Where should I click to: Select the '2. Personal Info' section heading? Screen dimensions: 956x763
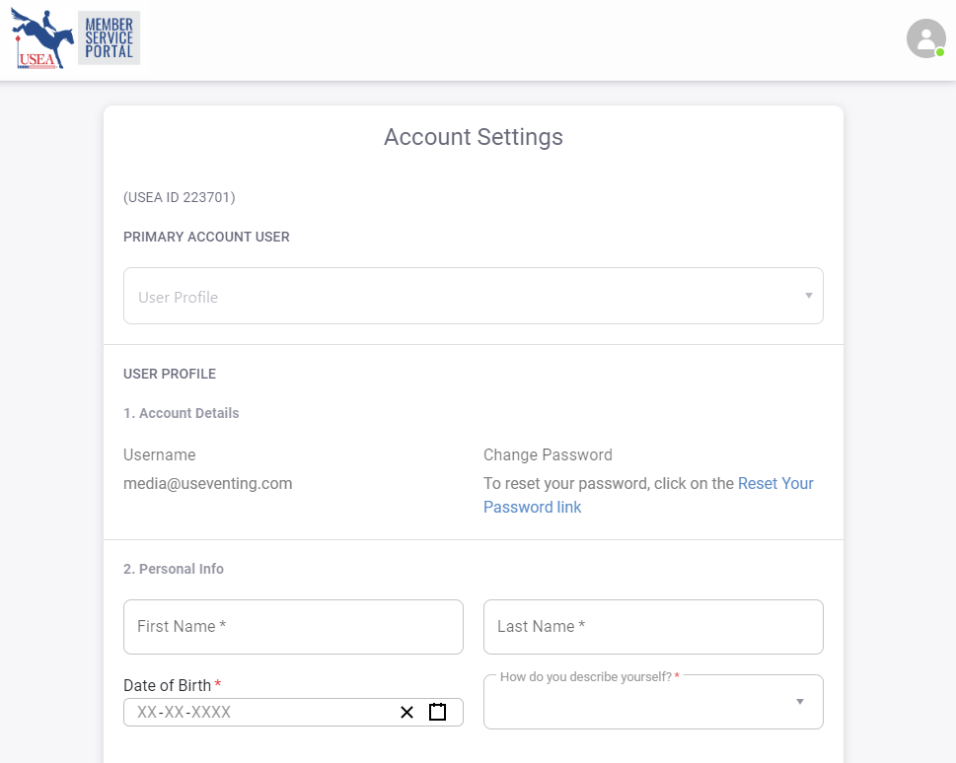(x=174, y=569)
